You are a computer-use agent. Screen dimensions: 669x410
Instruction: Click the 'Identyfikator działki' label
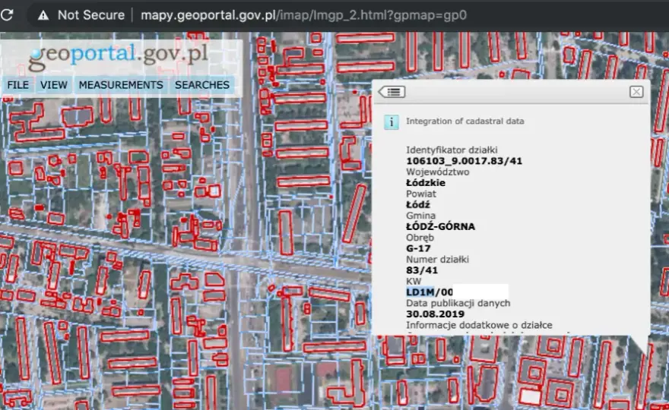click(x=452, y=150)
